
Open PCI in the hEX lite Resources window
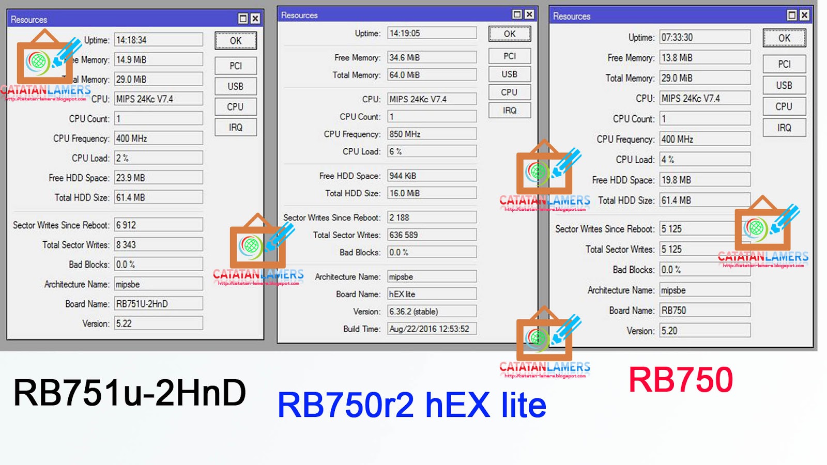(x=510, y=56)
